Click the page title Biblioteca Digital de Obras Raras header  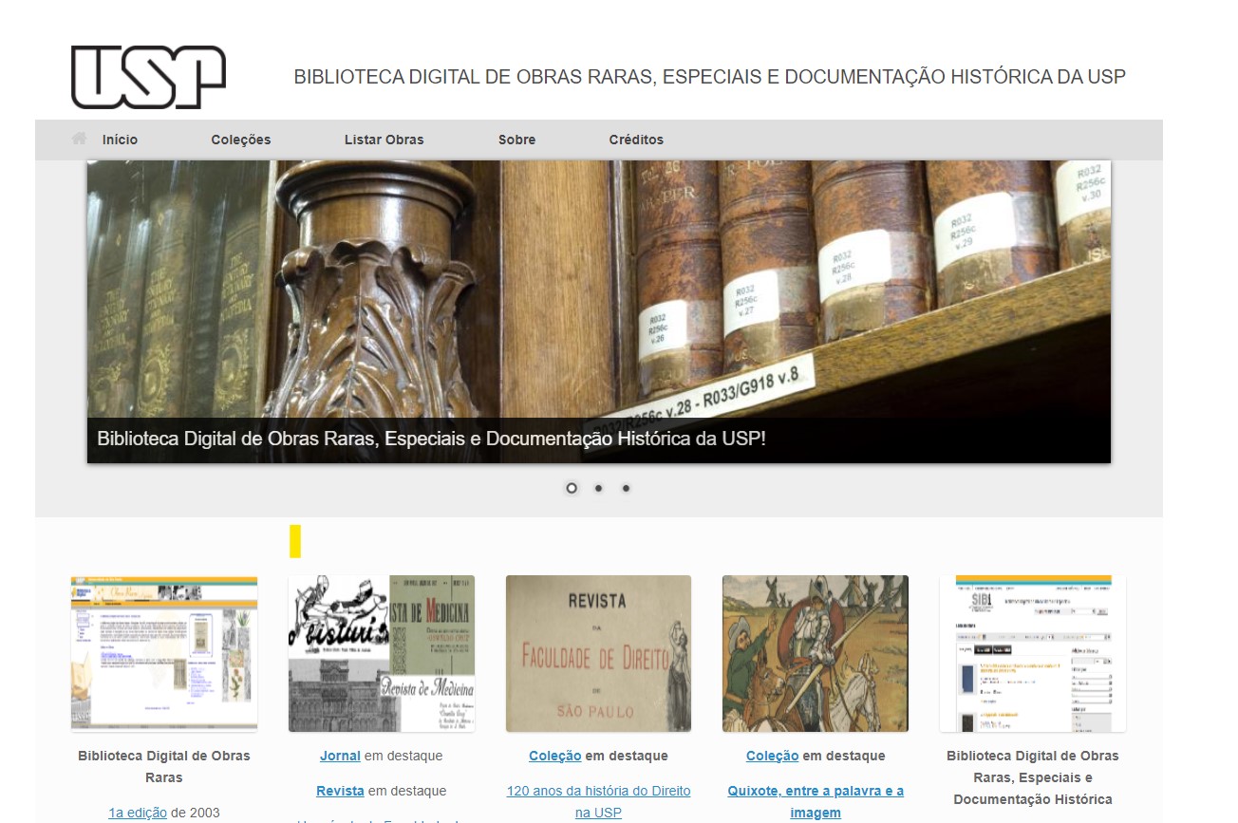(x=709, y=77)
